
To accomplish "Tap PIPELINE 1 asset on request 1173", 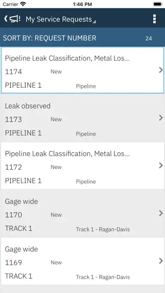I will (x=23, y=133).
